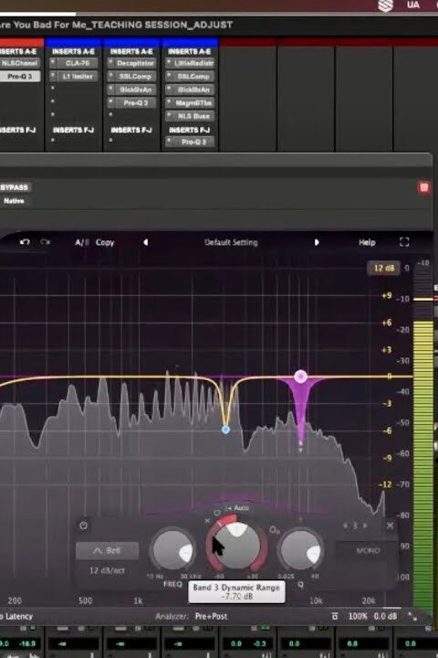This screenshot has width=438, height=658.
Task: Open the 12 dB display range dropdown
Action: click(383, 268)
